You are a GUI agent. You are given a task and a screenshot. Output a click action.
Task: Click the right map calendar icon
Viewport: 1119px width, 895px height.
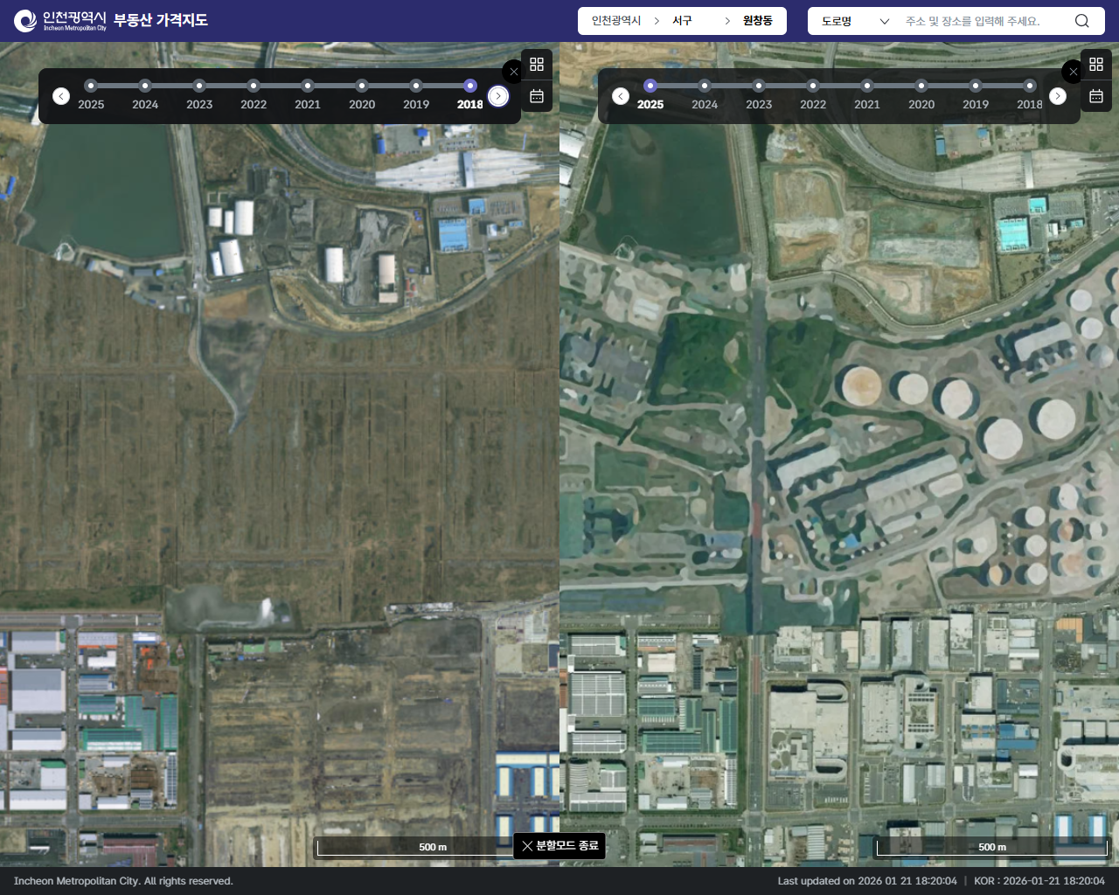1096,96
